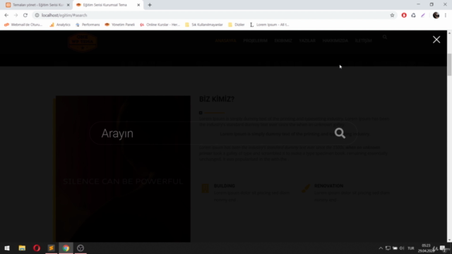Open the Chrome profile avatar
452x254 pixels.
(x=436, y=16)
